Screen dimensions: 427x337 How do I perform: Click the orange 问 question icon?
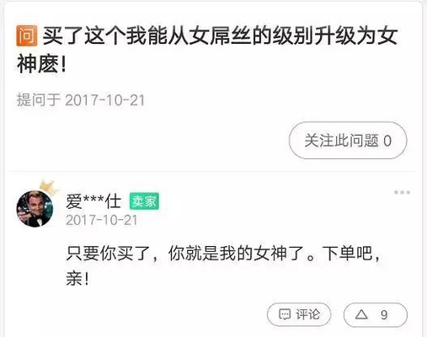(x=27, y=35)
